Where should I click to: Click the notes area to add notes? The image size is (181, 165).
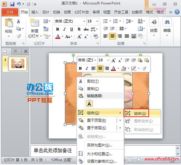(x=53, y=151)
